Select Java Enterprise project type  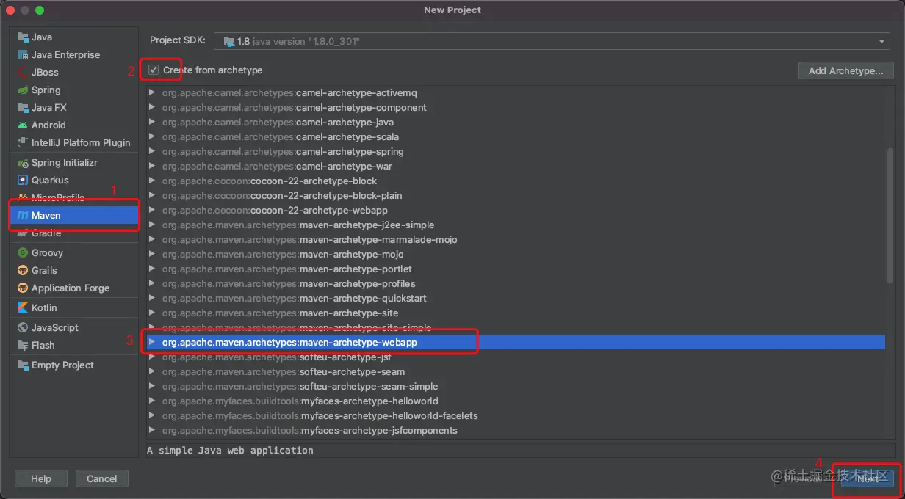point(74,54)
